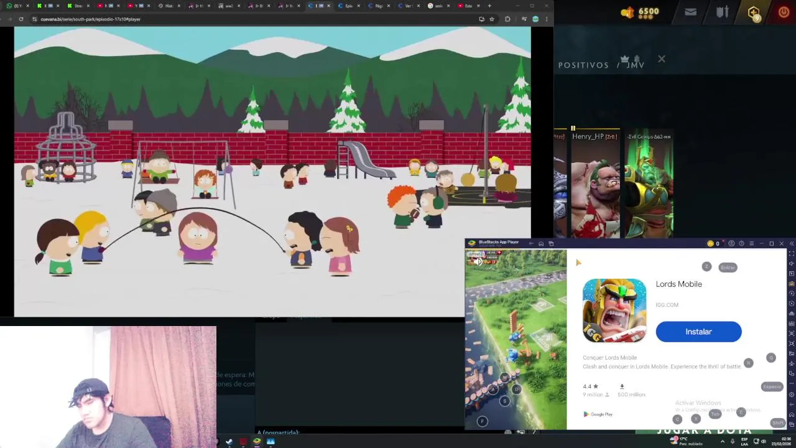The image size is (796, 448).
Task: Open BlueStacks multi-instance tabs icon in title bar
Action: click(551, 243)
